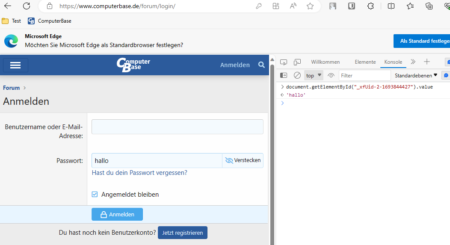The width and height of the screenshot is (450, 245).
Task: Expand more DevTools tabs chevron
Action: tap(413, 62)
